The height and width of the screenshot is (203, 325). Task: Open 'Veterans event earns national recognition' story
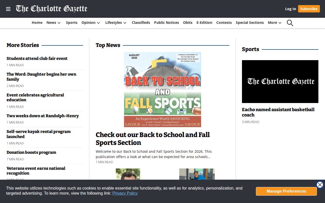point(36,171)
